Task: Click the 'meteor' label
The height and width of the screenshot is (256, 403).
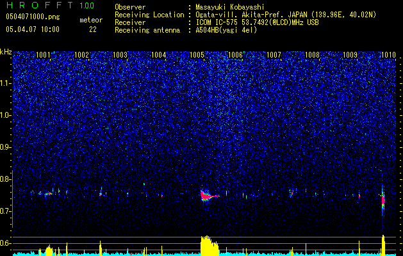Action: click(91, 20)
